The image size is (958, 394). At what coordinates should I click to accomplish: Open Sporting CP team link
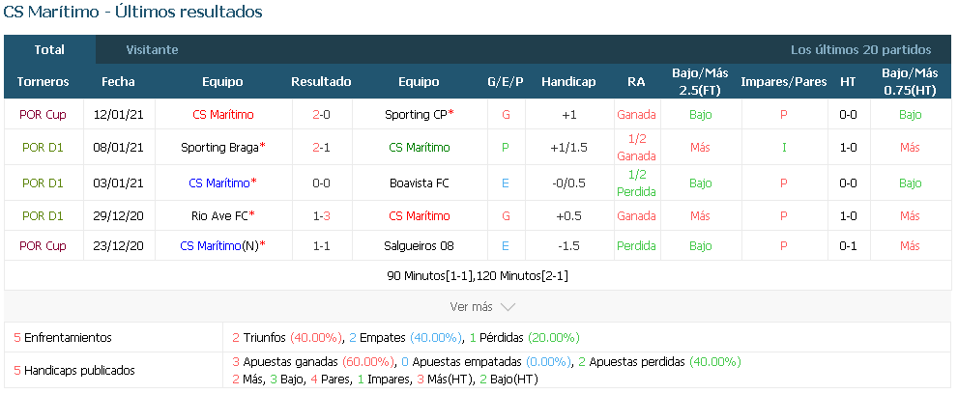tap(416, 114)
